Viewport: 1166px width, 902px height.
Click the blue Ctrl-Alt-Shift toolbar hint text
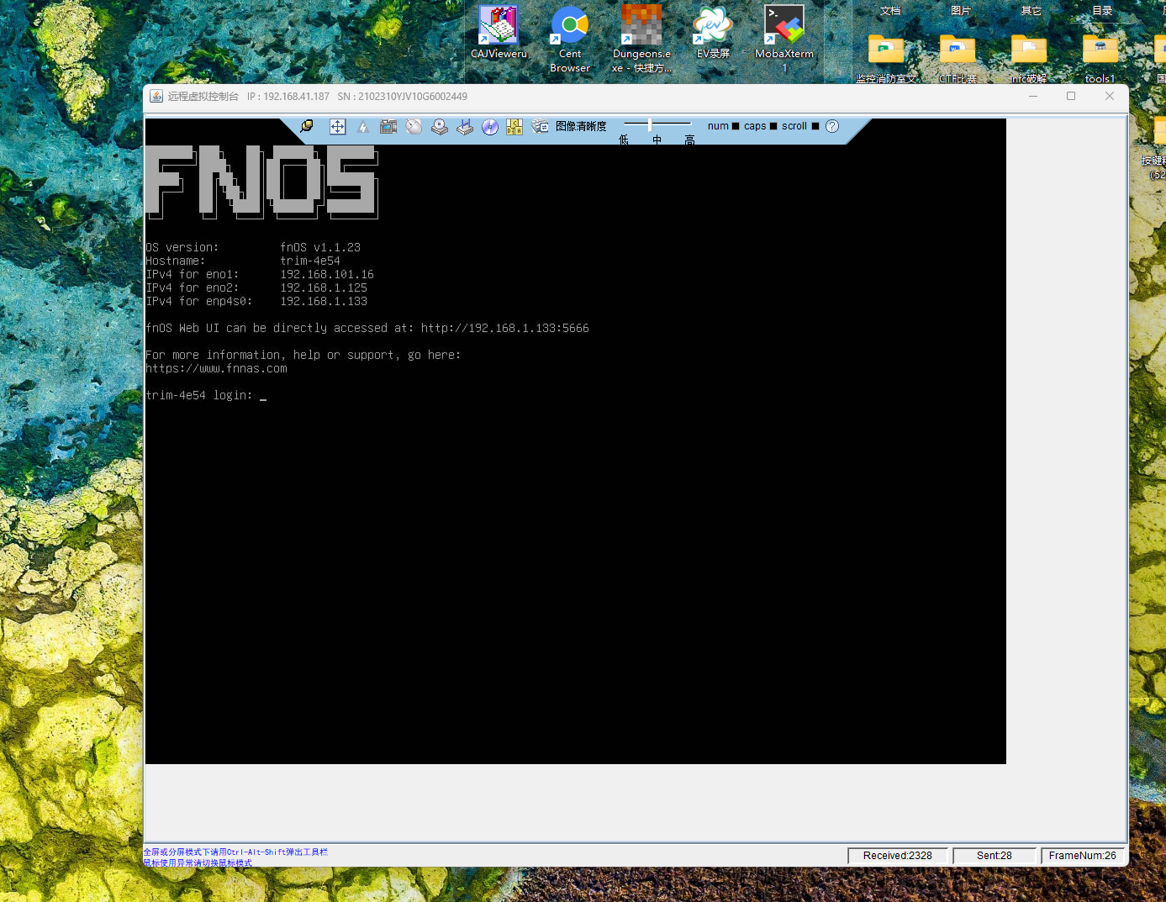235,852
